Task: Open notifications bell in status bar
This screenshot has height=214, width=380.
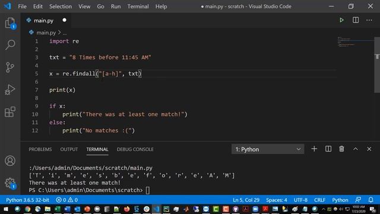Action: click(370, 200)
